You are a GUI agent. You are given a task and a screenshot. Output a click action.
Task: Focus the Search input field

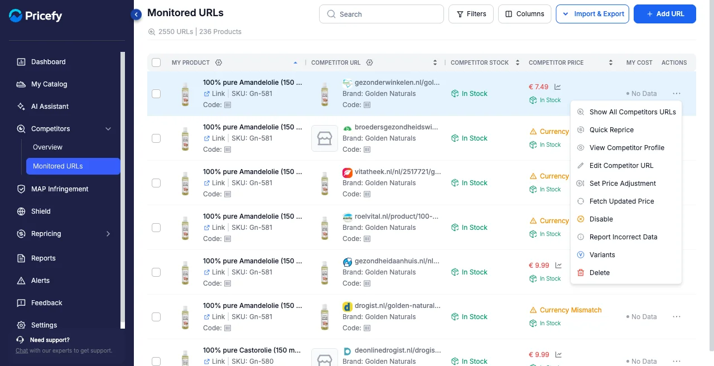pyautogui.click(x=382, y=14)
